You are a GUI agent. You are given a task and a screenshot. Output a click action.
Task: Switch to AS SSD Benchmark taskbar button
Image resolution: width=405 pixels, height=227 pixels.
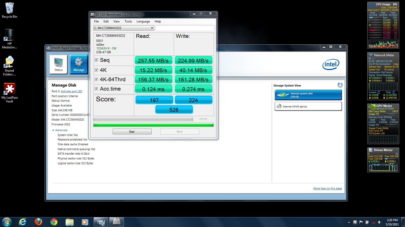point(116,222)
